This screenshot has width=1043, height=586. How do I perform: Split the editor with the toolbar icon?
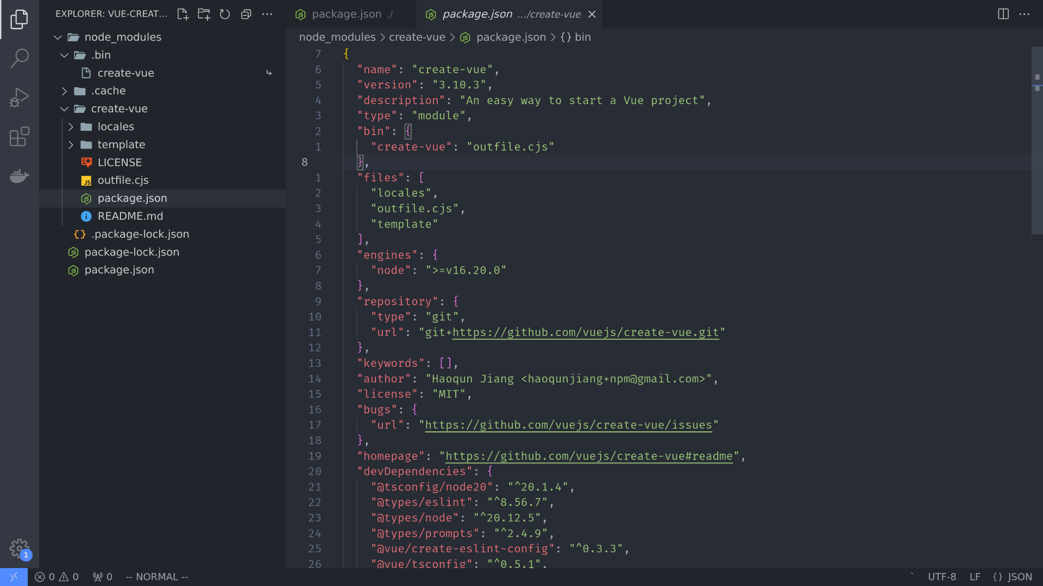1002,14
